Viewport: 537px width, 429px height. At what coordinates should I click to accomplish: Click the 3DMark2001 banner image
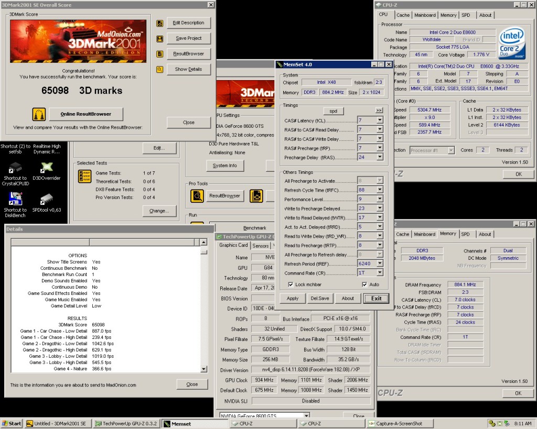[x=78, y=41]
